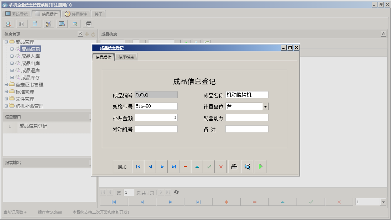Viewport: 391px width, 220px height.
Task: Select 信息操作 tab inside dialog
Action: pos(104,57)
